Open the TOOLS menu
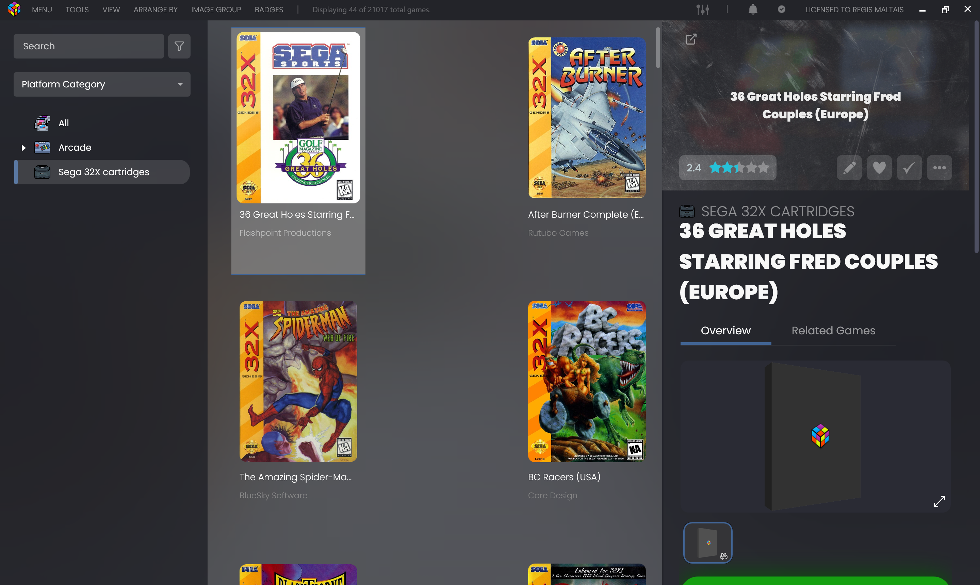 point(77,10)
